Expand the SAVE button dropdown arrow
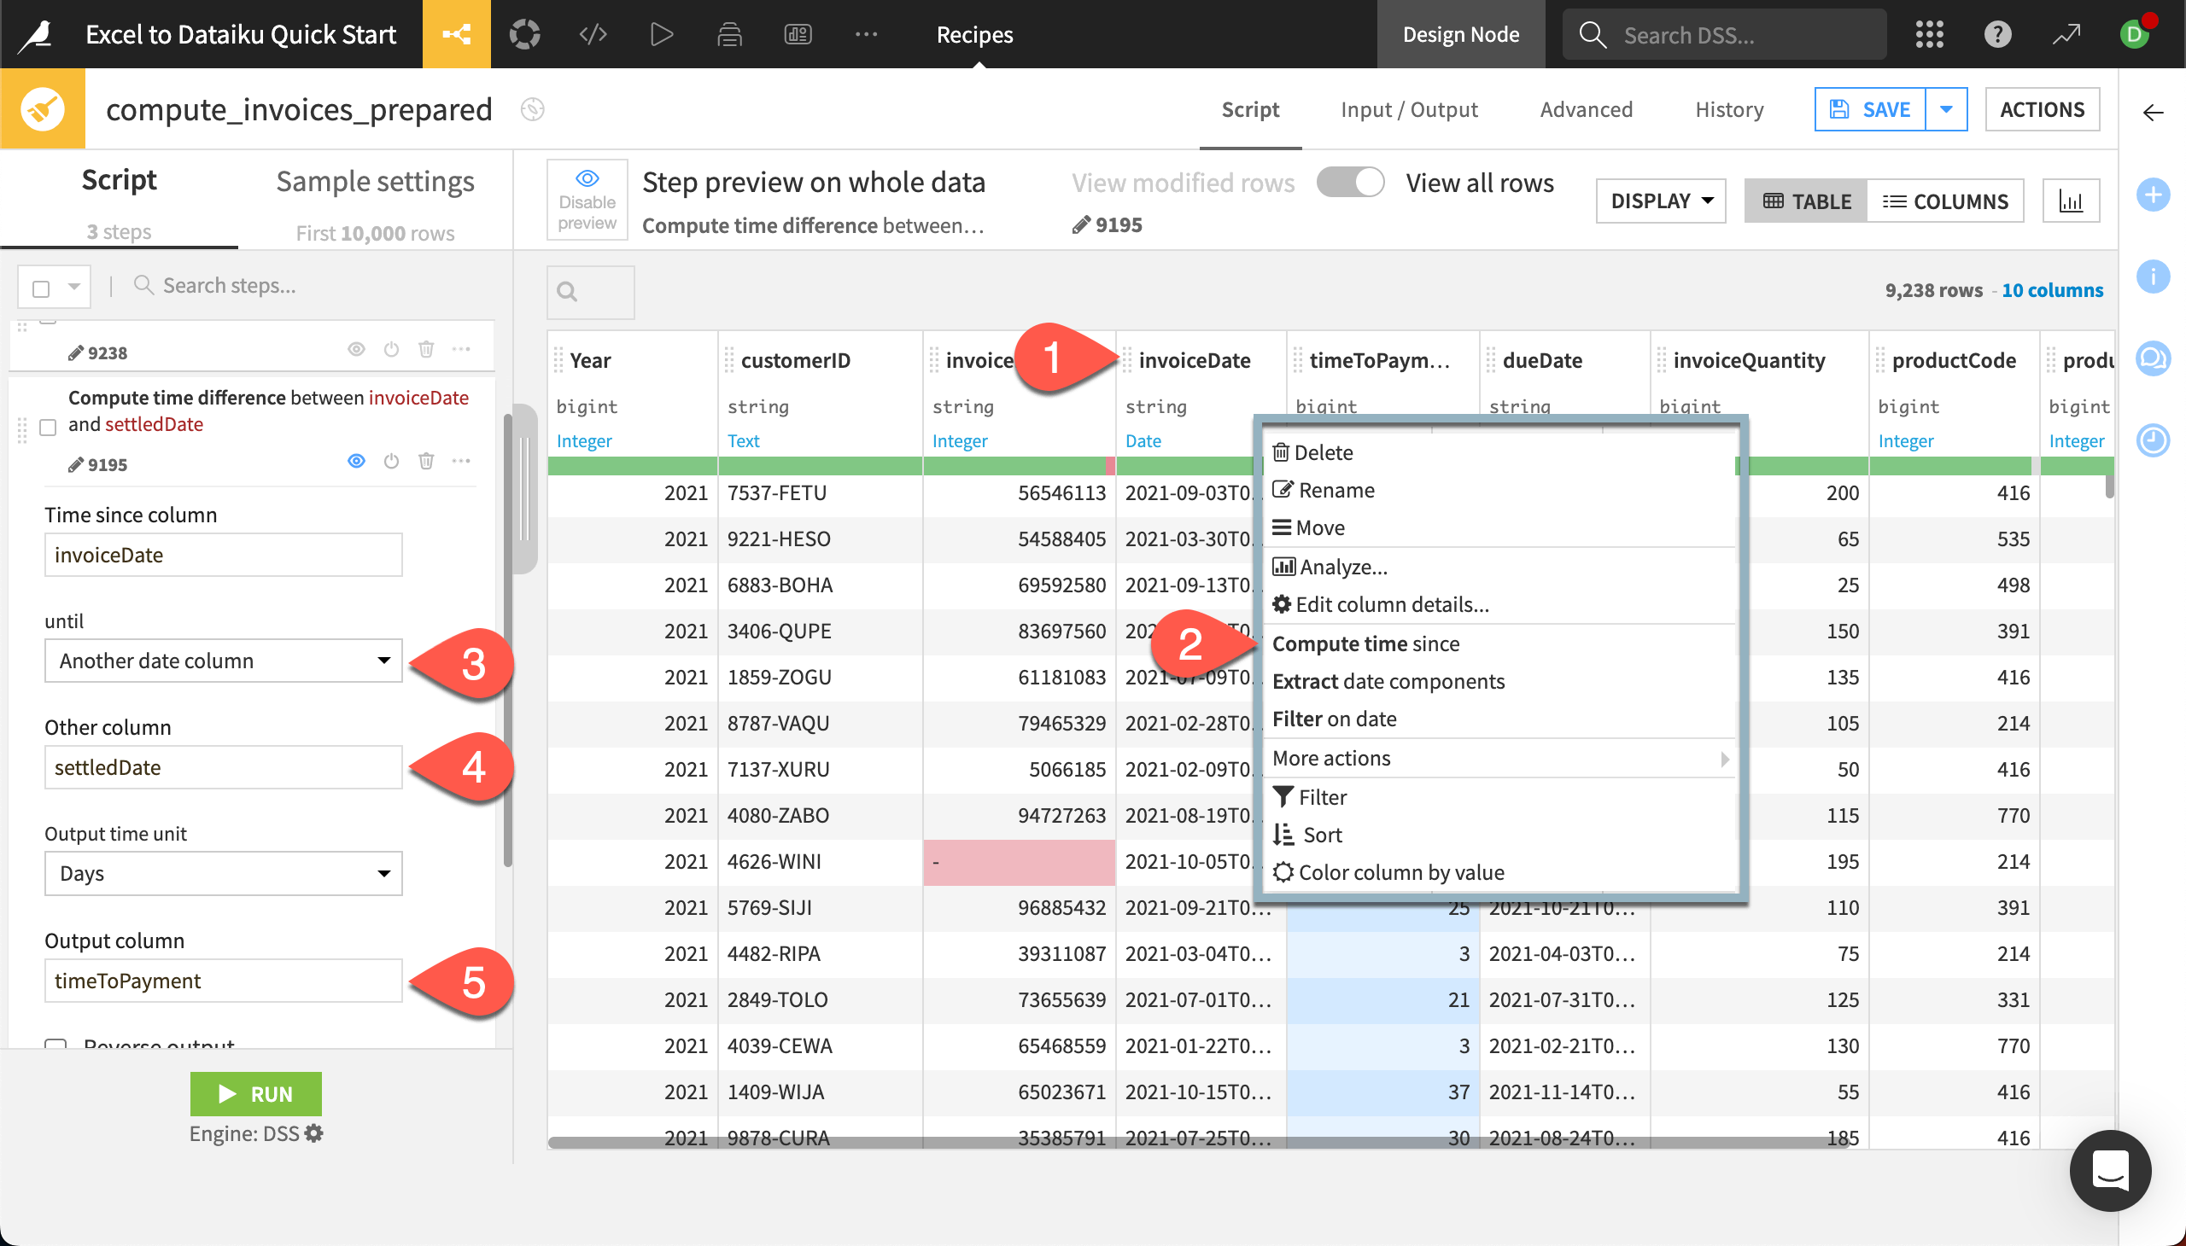 point(1947,108)
